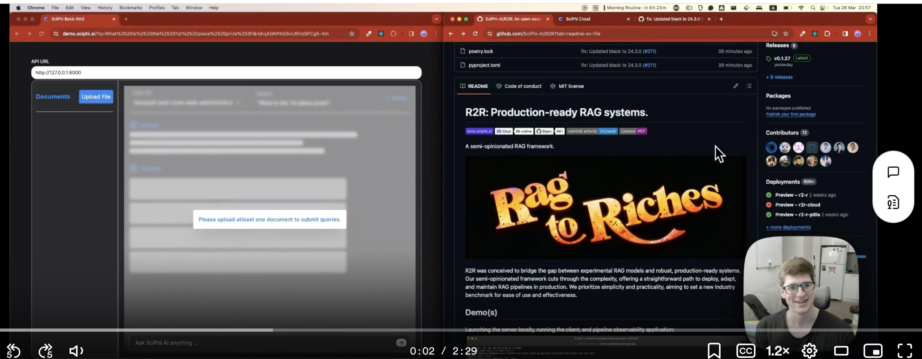Open Chrome menu in macOS menu bar
Image resolution: width=922 pixels, height=359 pixels.
[36, 8]
